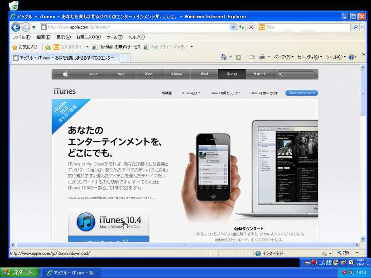Select the アップル - iTunes browser tab
Viewport: 371px width, 278px height.
(65, 58)
